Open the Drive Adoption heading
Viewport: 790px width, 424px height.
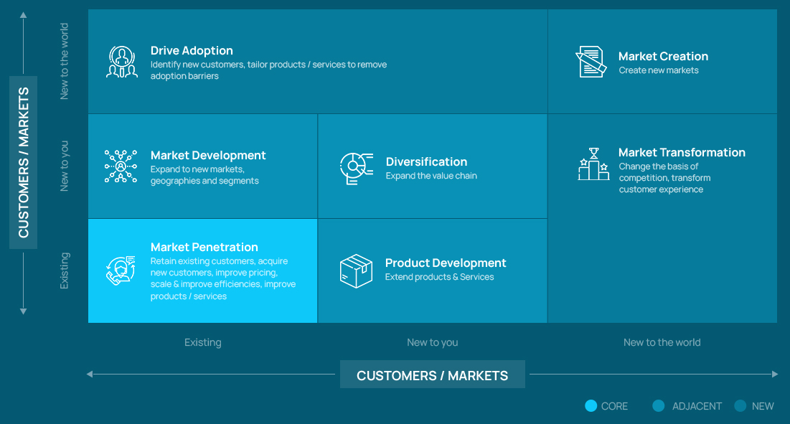(192, 51)
